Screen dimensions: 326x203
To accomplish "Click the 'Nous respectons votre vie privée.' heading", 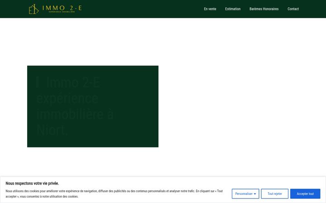I will coord(32,183).
